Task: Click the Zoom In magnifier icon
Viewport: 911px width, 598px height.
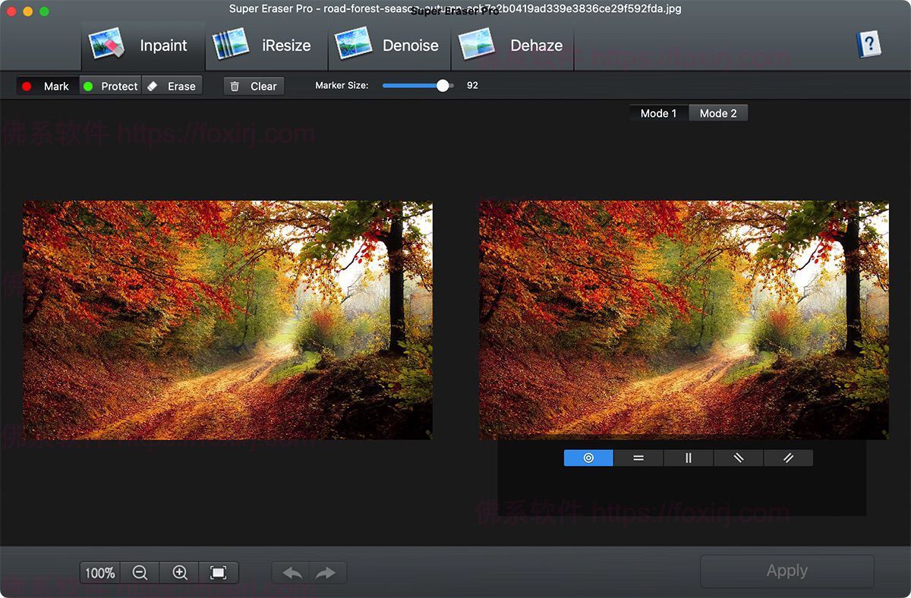Action: [179, 572]
